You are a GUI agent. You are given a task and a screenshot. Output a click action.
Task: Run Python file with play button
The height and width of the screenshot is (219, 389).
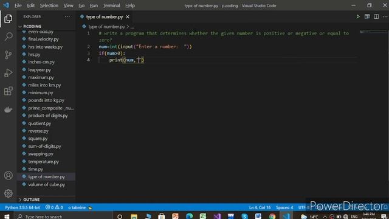358,16
